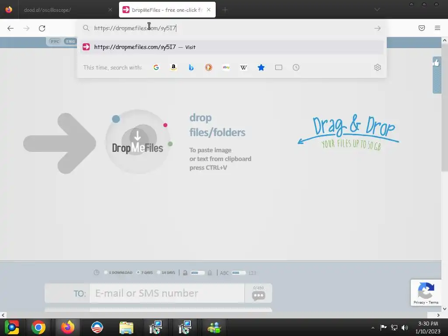This screenshot has width=448, height=336.
Task: Search this time with DuckDuckGo
Action: click(209, 67)
